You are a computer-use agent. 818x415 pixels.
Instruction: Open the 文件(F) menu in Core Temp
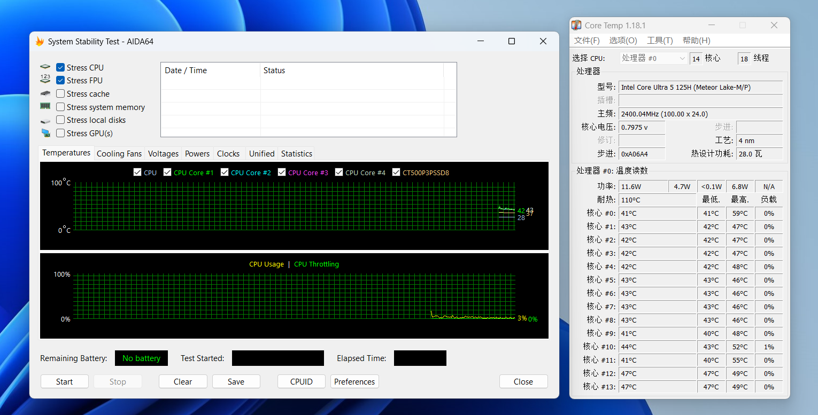tap(587, 41)
